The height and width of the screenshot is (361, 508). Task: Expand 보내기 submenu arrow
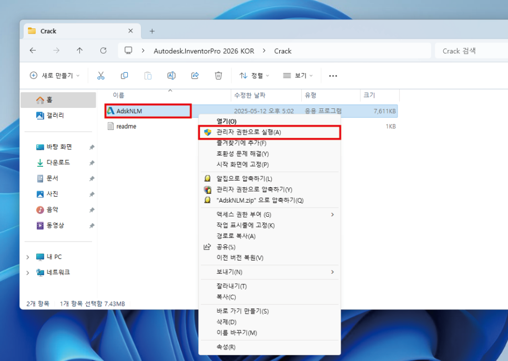pyautogui.click(x=332, y=272)
